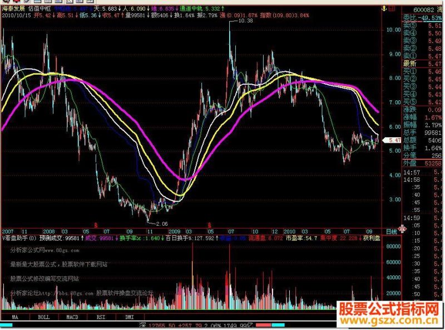This screenshot has width=445, height=330.
Task: Open the 日线 period selector
Action: [x=392, y=232]
